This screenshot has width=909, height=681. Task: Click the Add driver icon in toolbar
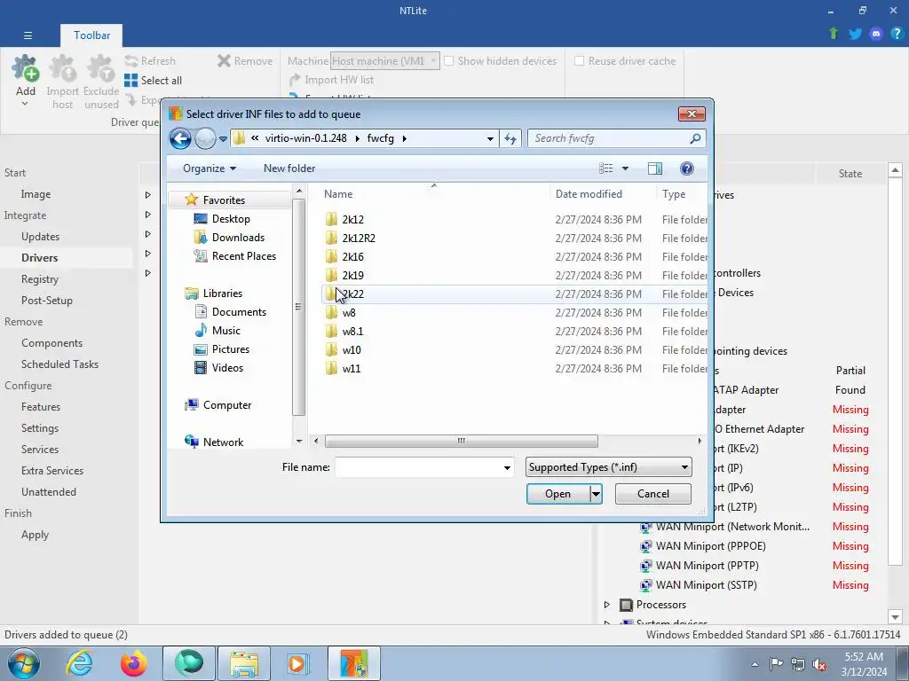(x=26, y=68)
